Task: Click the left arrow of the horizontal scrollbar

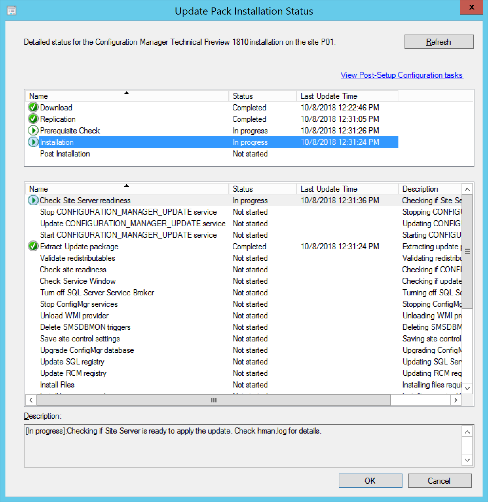Action: click(x=31, y=400)
